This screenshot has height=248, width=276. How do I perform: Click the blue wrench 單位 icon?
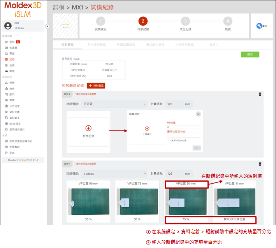pos(259,26)
